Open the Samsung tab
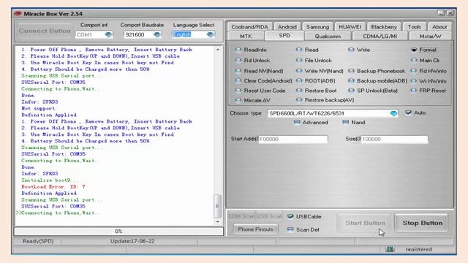Viewport: 468px width, 263px height. [317, 27]
